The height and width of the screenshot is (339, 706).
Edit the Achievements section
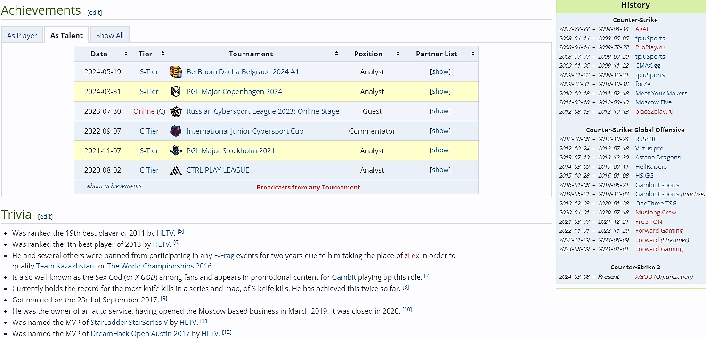tap(95, 13)
